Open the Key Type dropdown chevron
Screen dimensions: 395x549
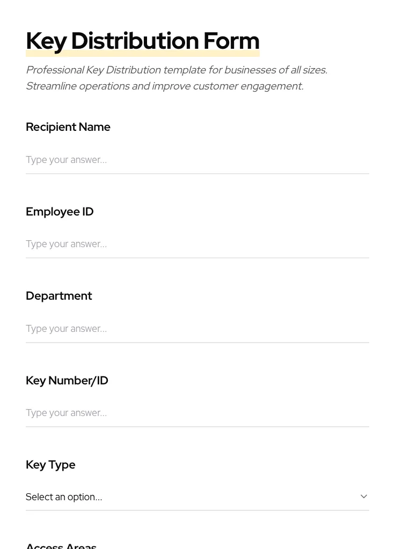(364, 496)
